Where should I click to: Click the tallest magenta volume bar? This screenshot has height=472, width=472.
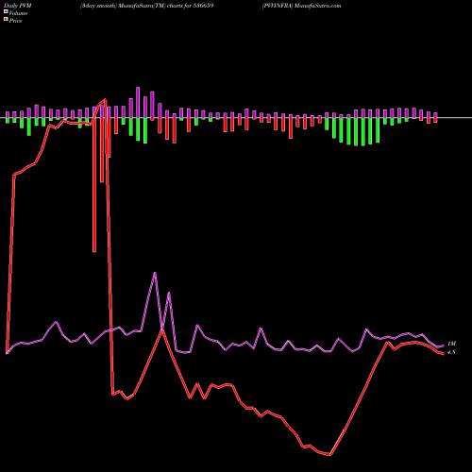point(138,103)
